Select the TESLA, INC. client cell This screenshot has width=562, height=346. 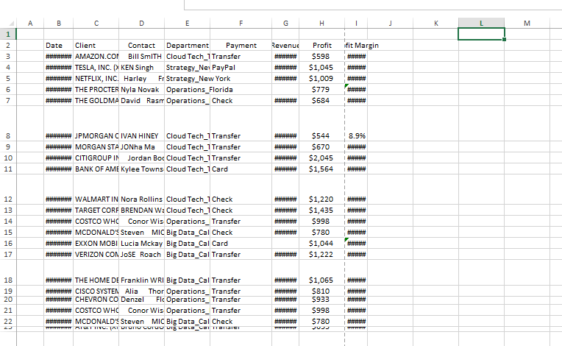pos(96,68)
